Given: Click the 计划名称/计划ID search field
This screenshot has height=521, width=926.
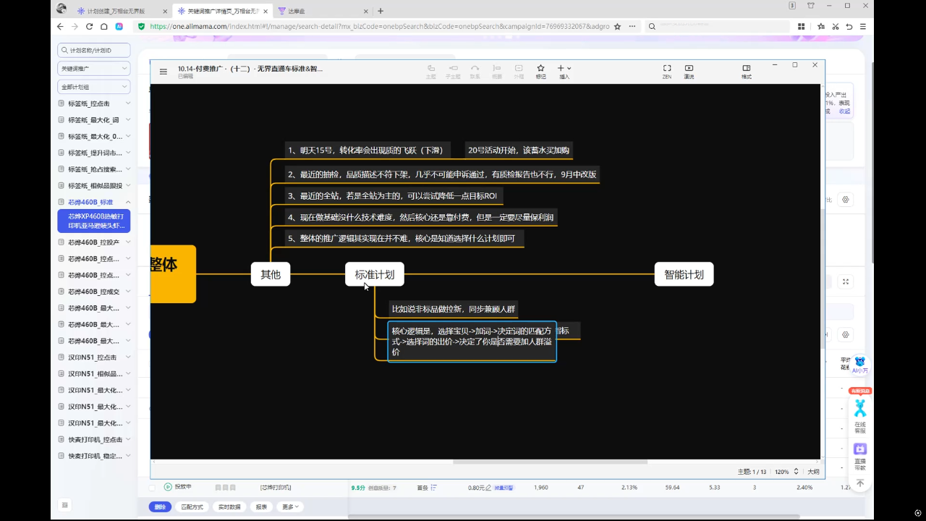Looking at the screenshot, I should click(94, 51).
